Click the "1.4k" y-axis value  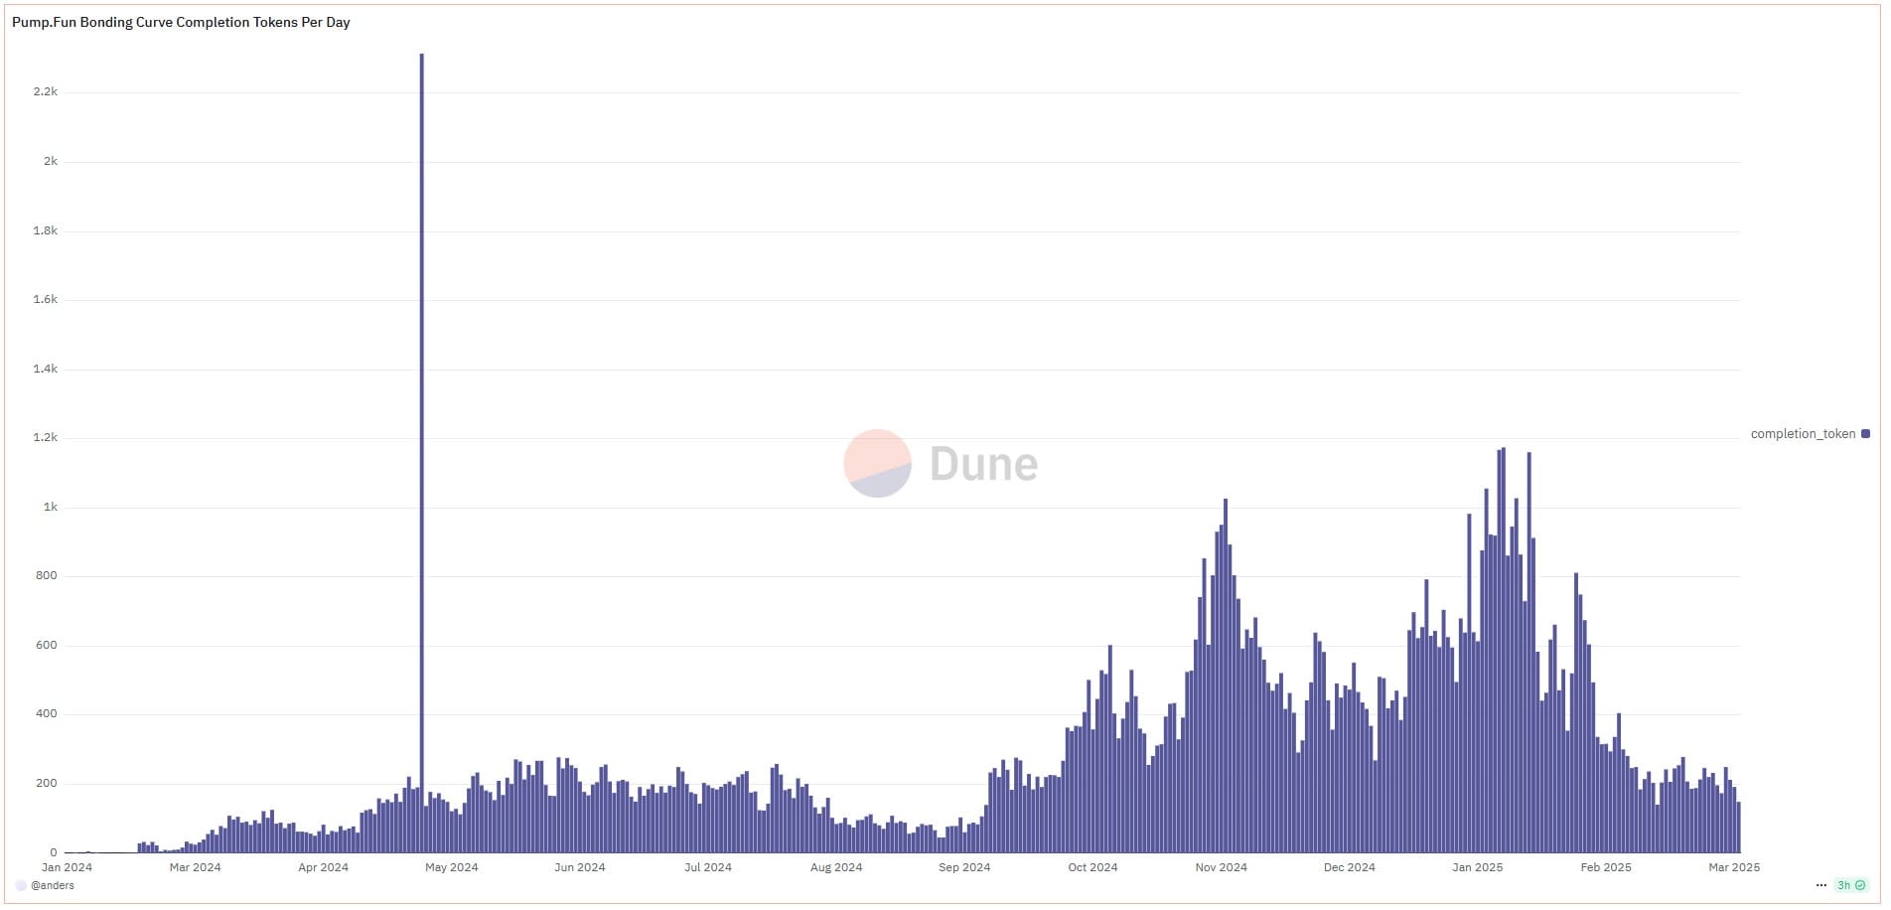click(46, 369)
